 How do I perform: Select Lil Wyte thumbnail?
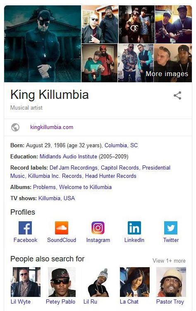click(25, 282)
